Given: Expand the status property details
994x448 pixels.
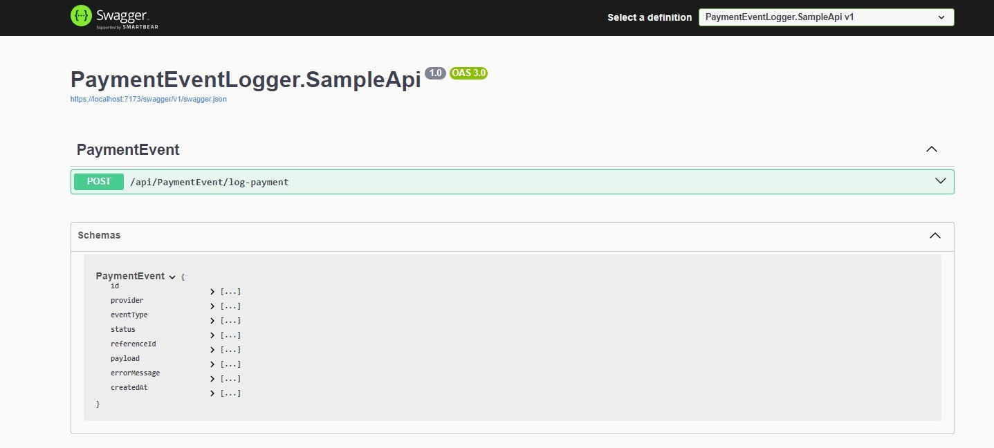Looking at the screenshot, I should pyautogui.click(x=212, y=335).
